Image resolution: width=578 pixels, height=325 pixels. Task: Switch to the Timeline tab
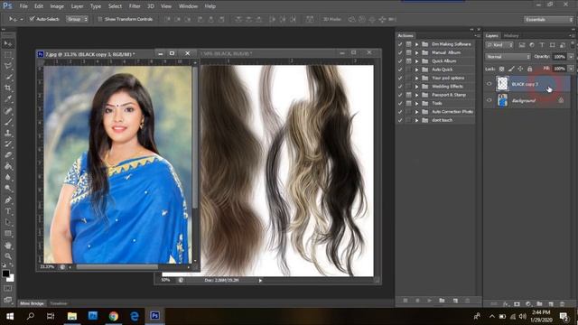[58, 303]
